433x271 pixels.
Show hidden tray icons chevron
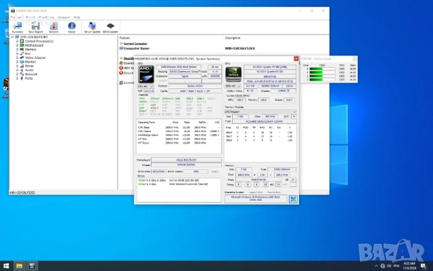pyautogui.click(x=376, y=266)
